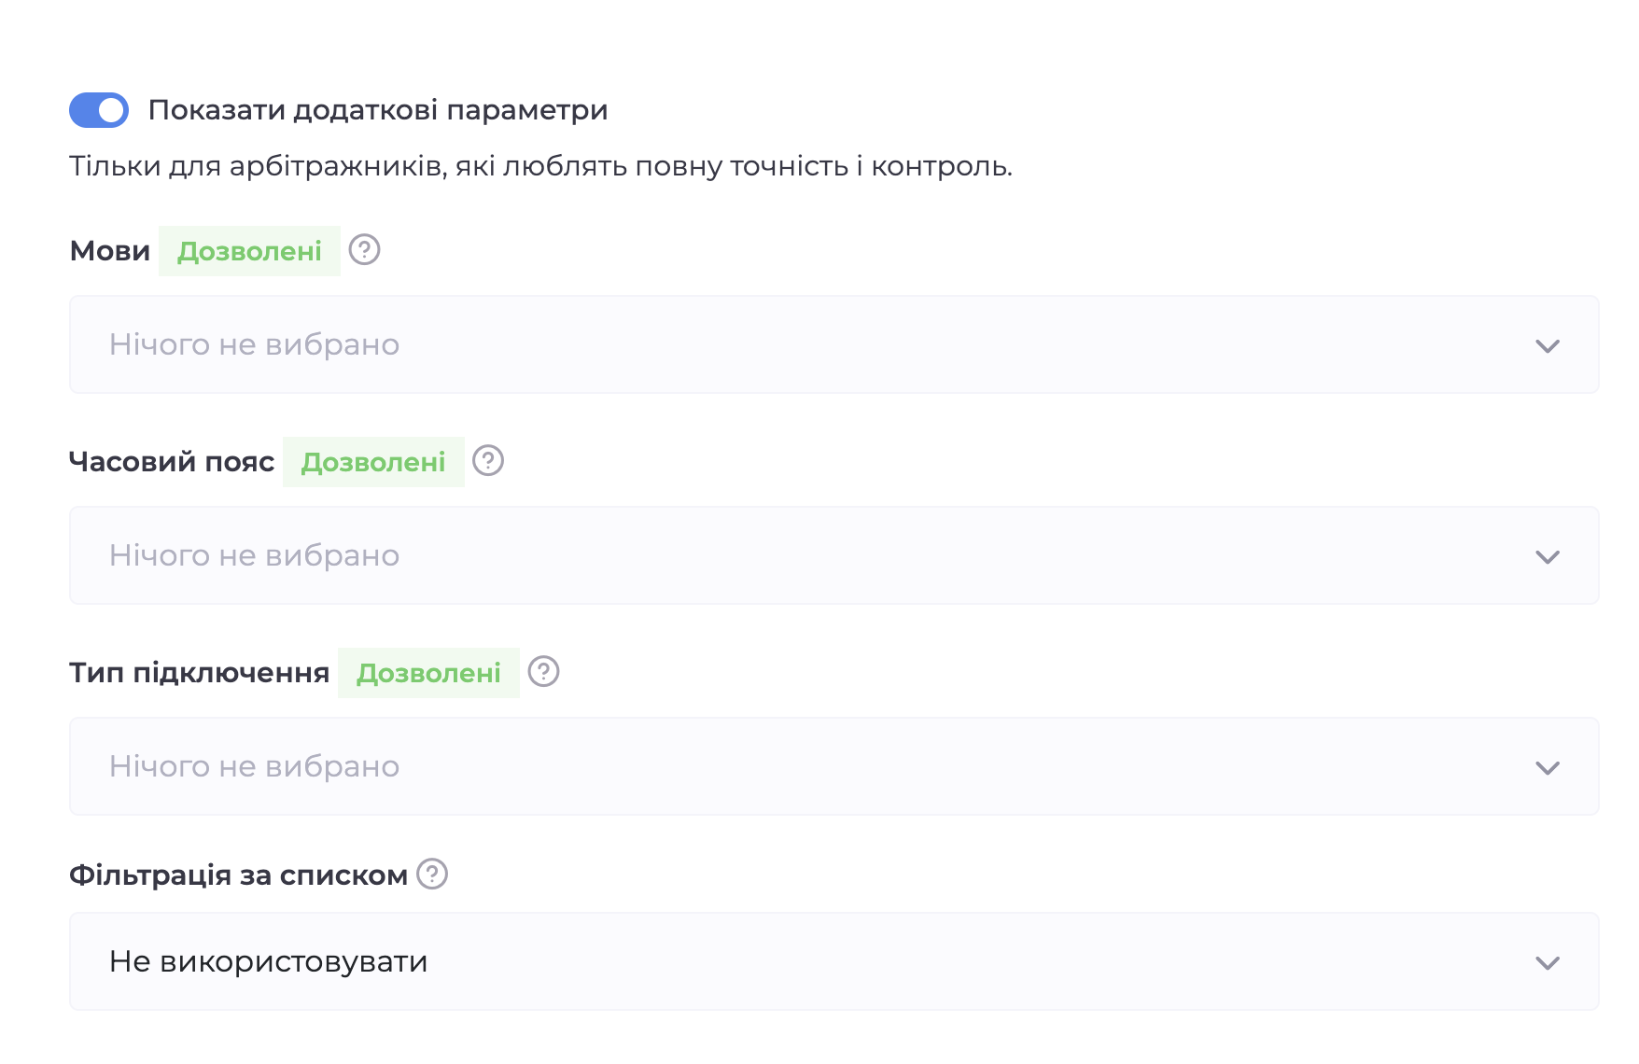The image size is (1639, 1064).
Task: Click the Дозволені badge for Тип підключення
Action: [428, 671]
